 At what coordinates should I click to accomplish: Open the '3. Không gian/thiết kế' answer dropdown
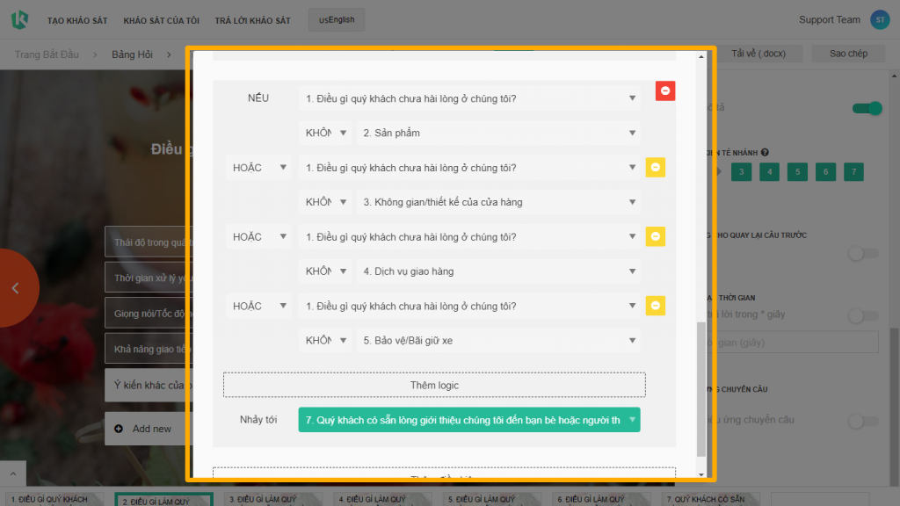497,202
